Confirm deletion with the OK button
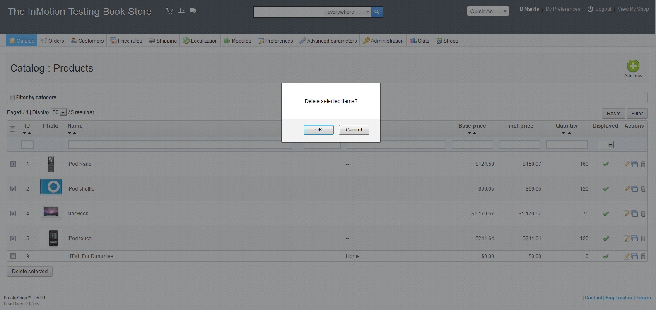The width and height of the screenshot is (656, 310). pyautogui.click(x=318, y=130)
